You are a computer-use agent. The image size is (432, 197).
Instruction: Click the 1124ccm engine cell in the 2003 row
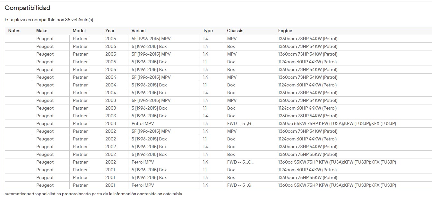[x=307, y=108]
